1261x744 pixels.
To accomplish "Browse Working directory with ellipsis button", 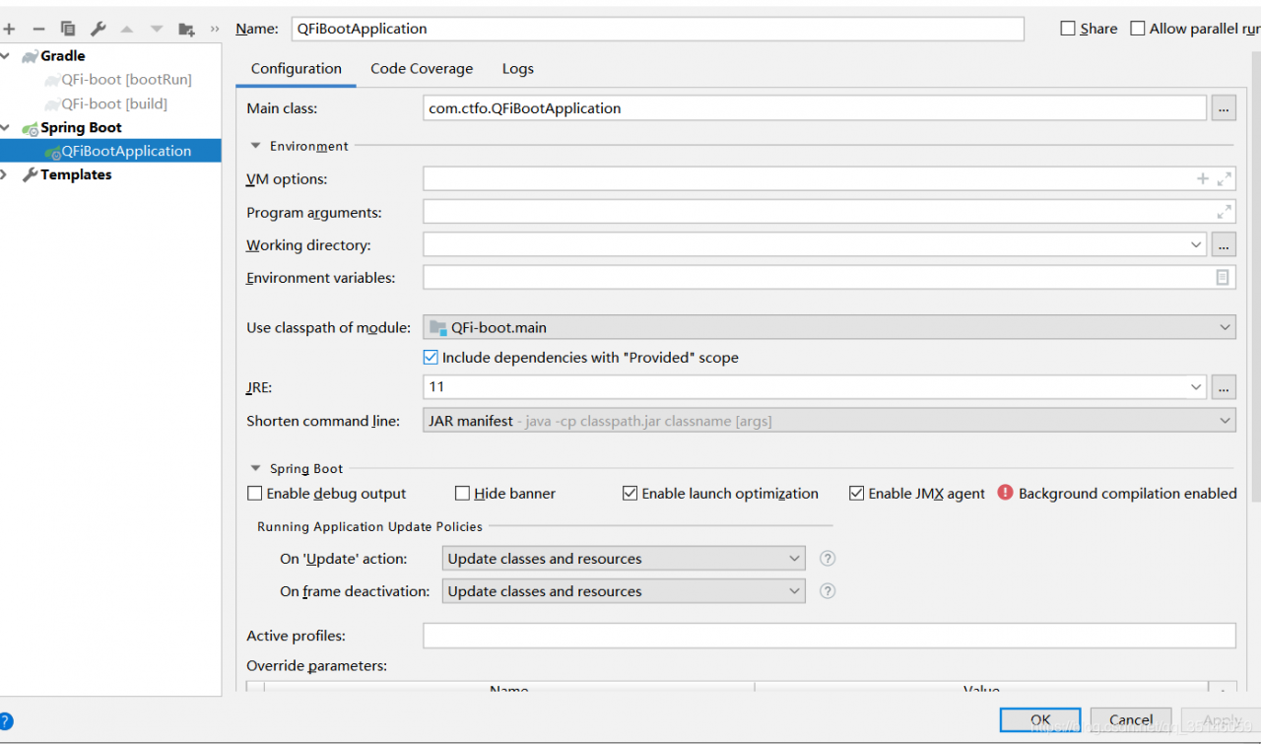I will (1224, 244).
